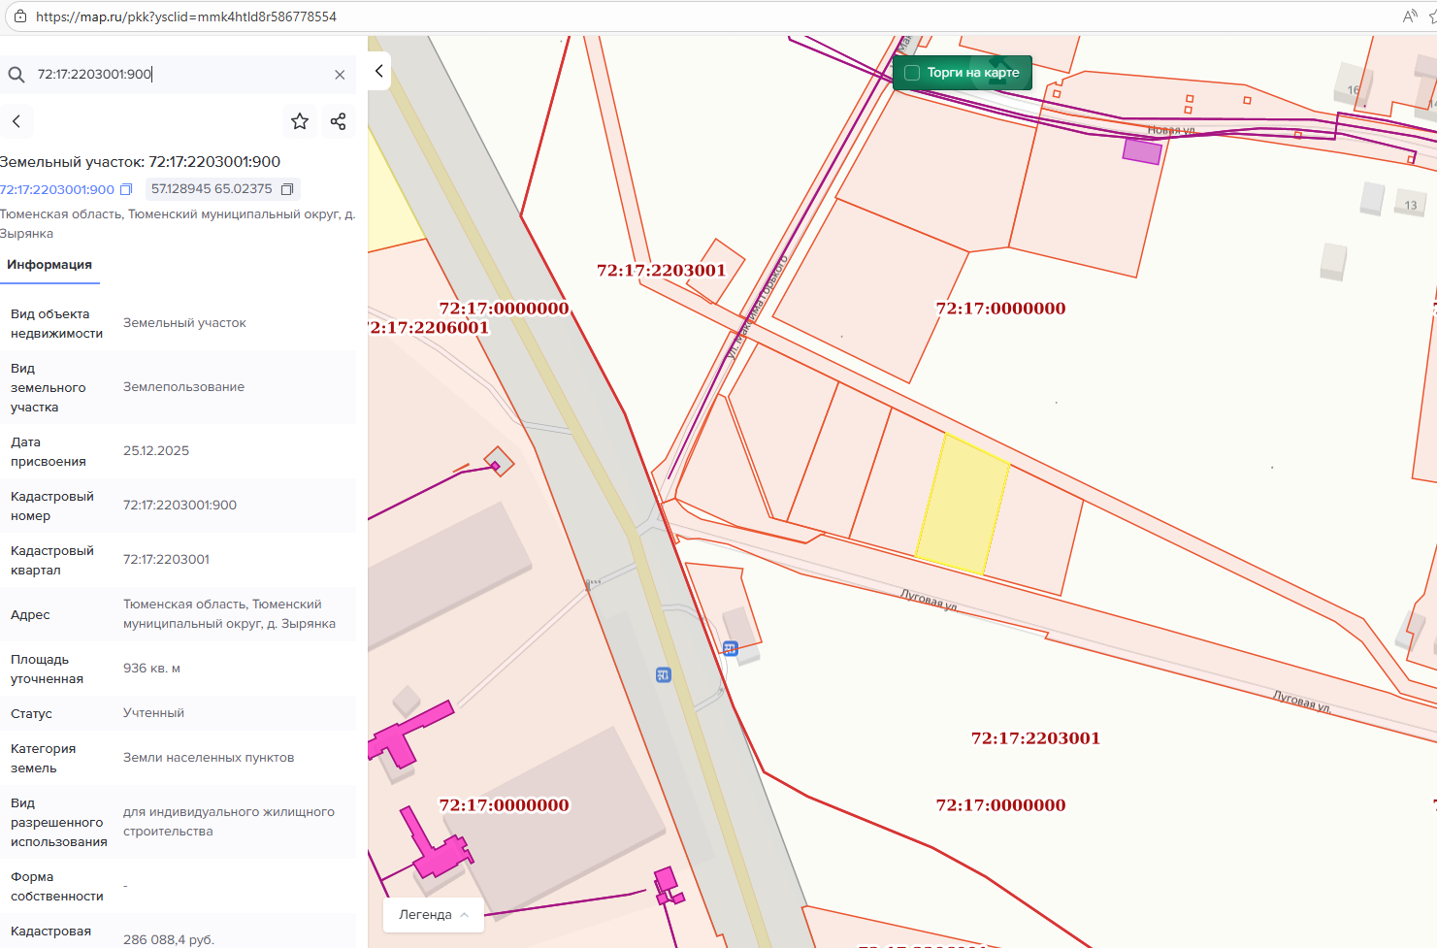Click the bus stop icon near Луговая ул.
Image resolution: width=1437 pixels, height=948 pixels.
coord(731,649)
